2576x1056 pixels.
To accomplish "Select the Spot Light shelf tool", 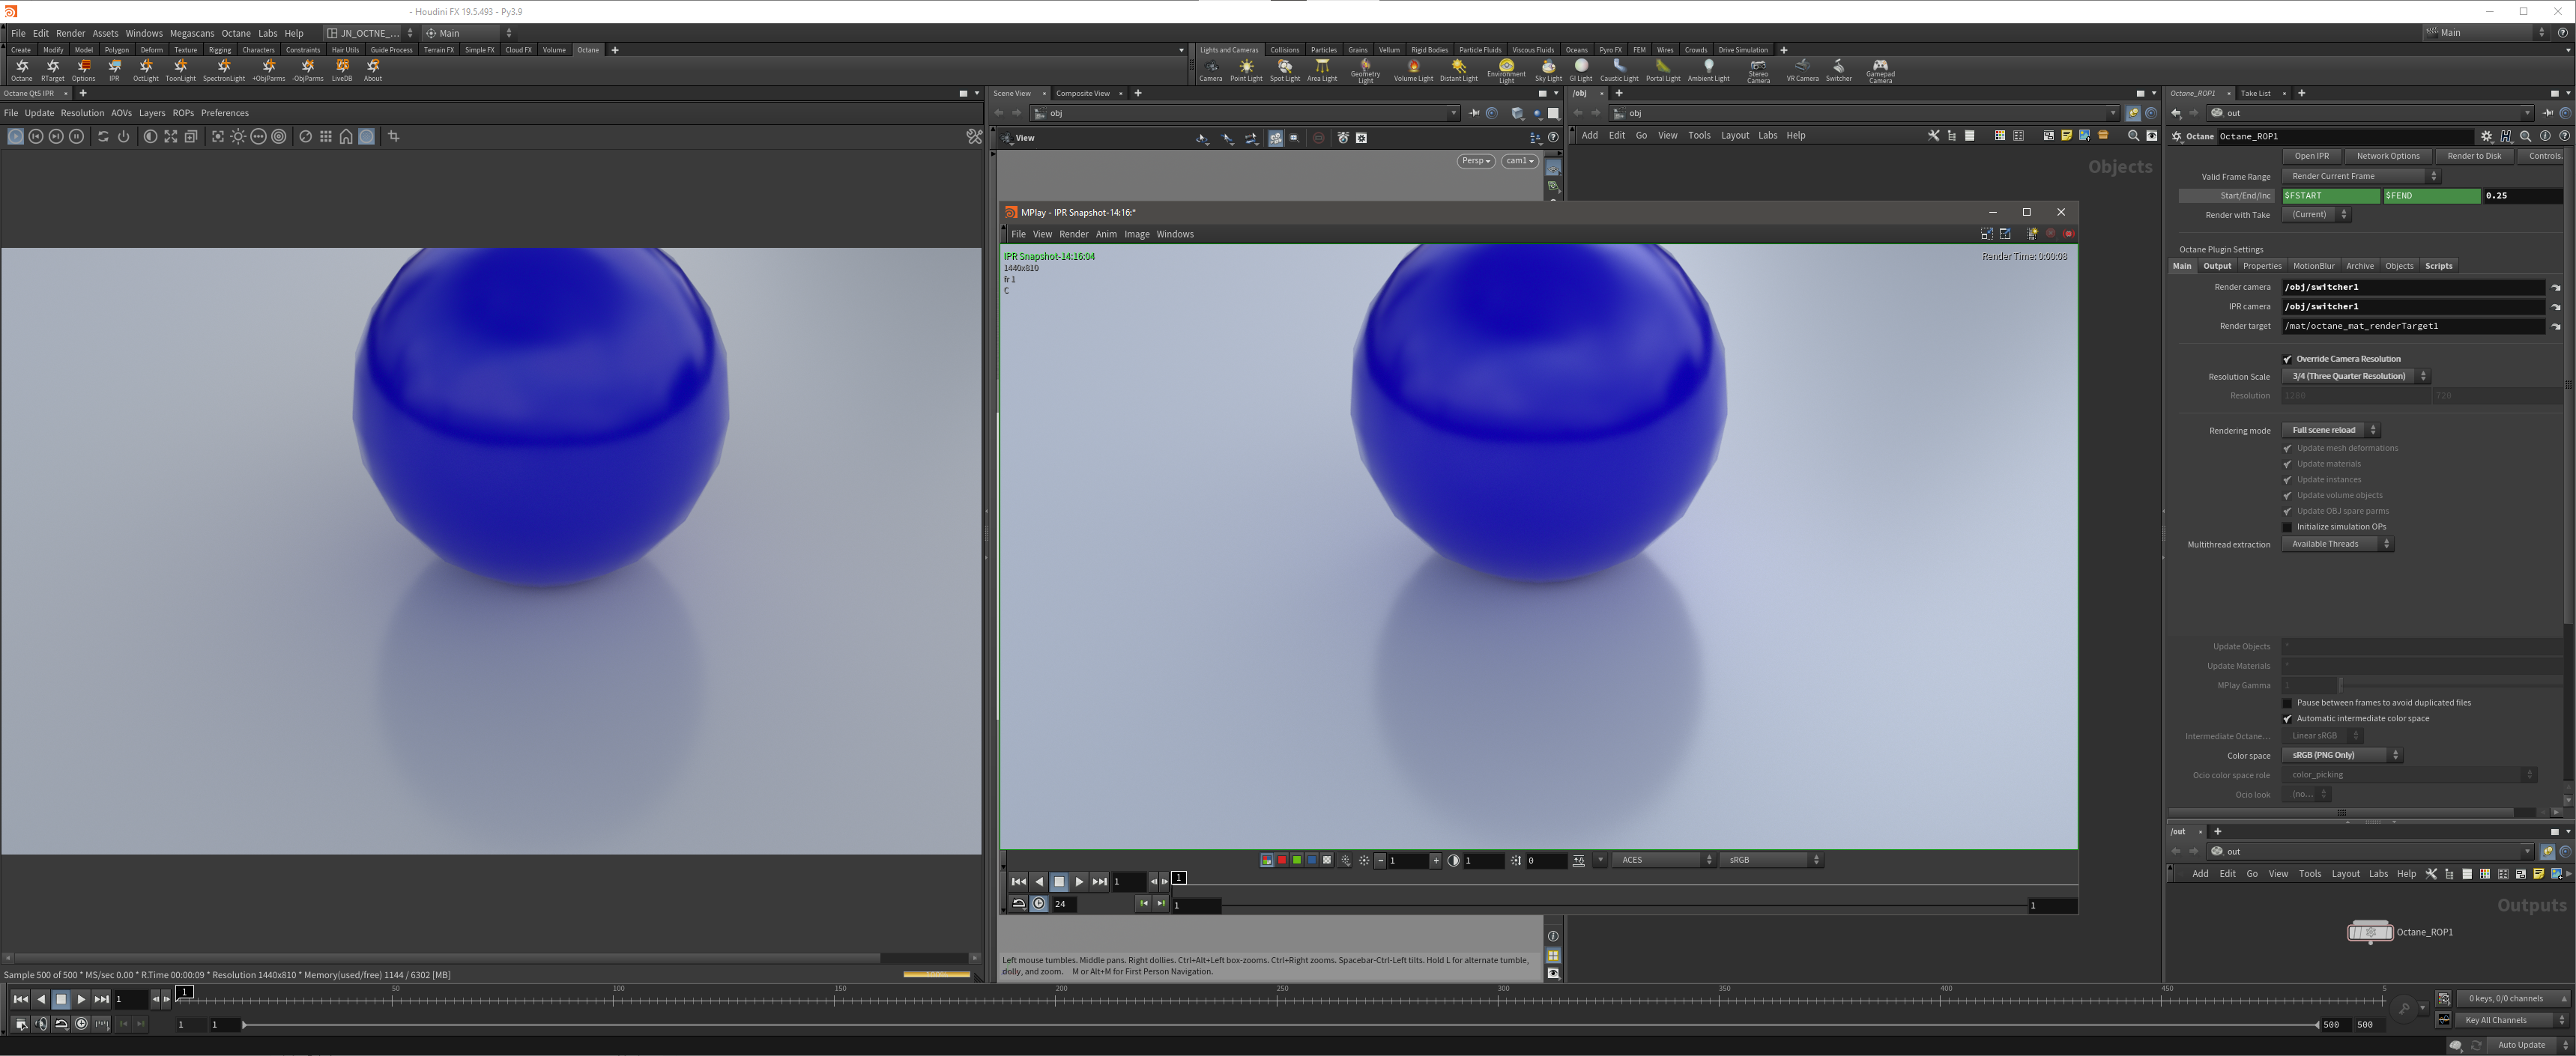I will [1284, 67].
